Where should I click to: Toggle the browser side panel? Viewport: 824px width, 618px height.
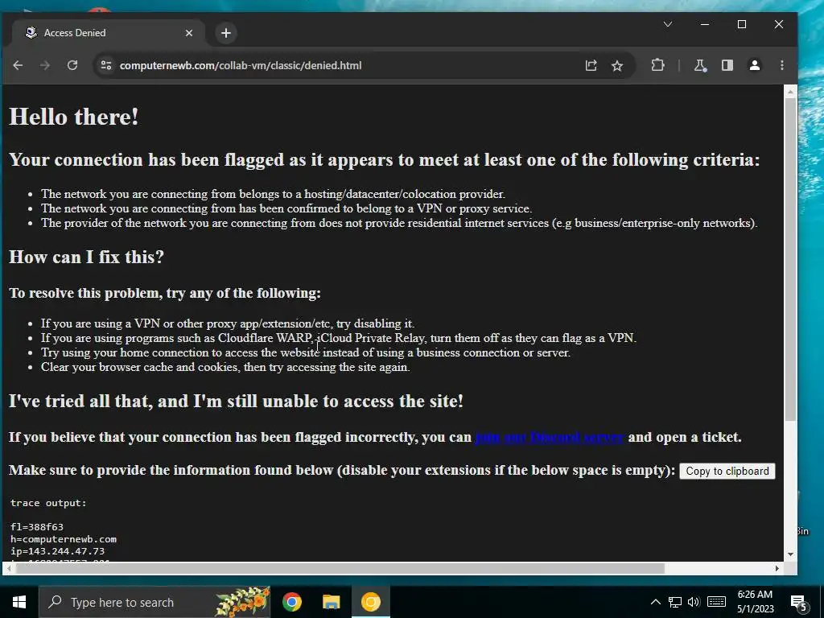727,65
